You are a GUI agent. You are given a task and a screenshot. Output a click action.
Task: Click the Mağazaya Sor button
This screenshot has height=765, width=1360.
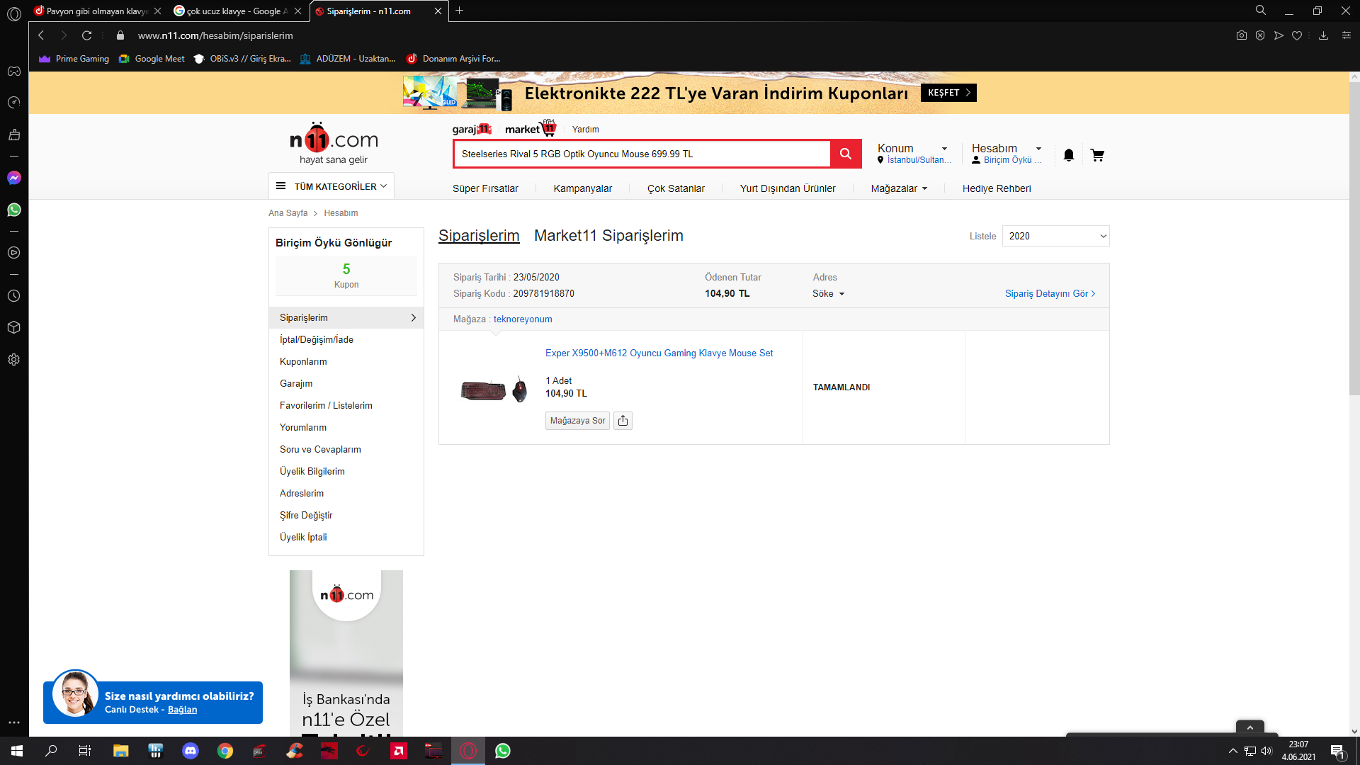pos(577,421)
